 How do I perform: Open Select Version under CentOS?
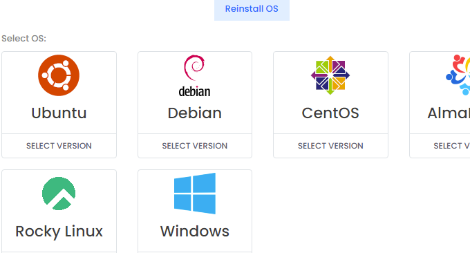[330, 146]
